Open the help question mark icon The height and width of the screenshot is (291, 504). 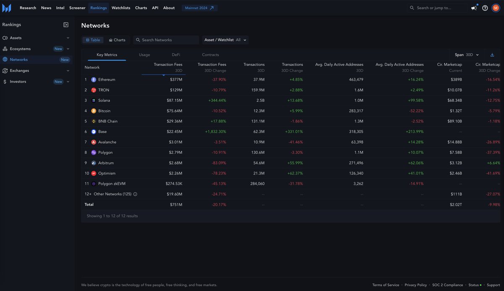[485, 8]
